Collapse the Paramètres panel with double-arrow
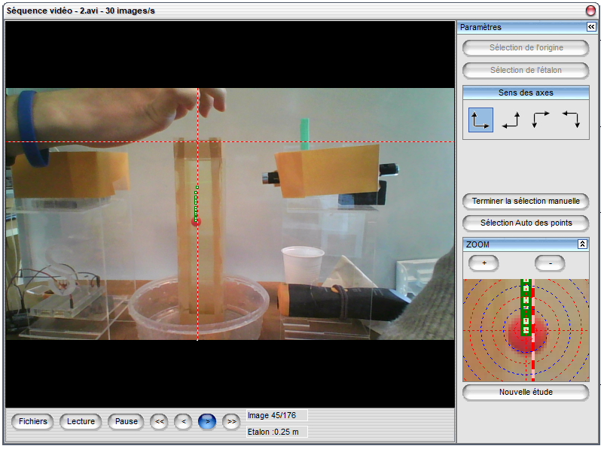Viewport: 604px width, 449px height. pos(591,26)
